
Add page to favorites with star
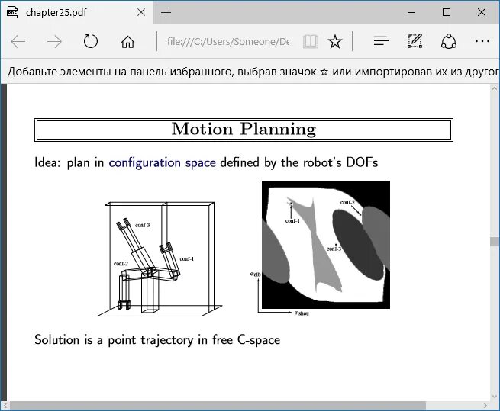(x=335, y=41)
